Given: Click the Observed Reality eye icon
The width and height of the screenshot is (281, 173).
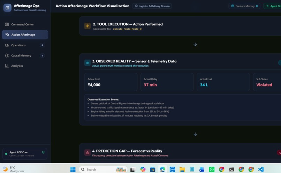Looking at the screenshot, I should pos(88,63).
